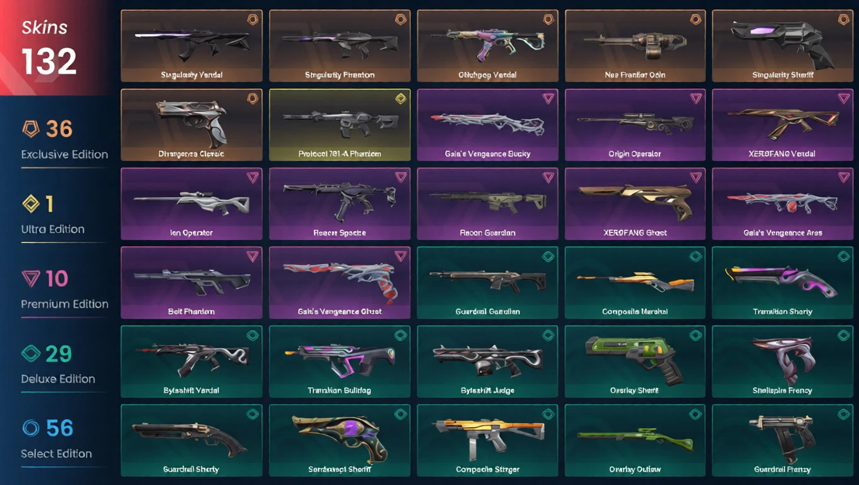This screenshot has height=485, width=859.
Task: Choose the Overlay Sheriff skin card
Action: tap(635, 361)
